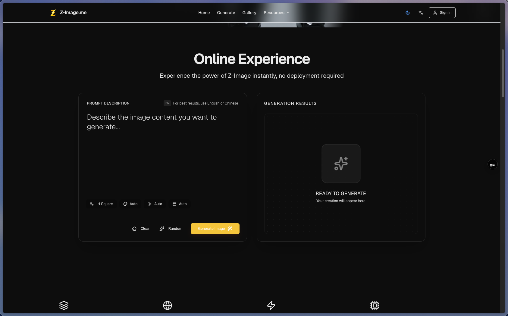Toggle dark mode with the moon icon
The width and height of the screenshot is (508, 316).
pos(407,13)
